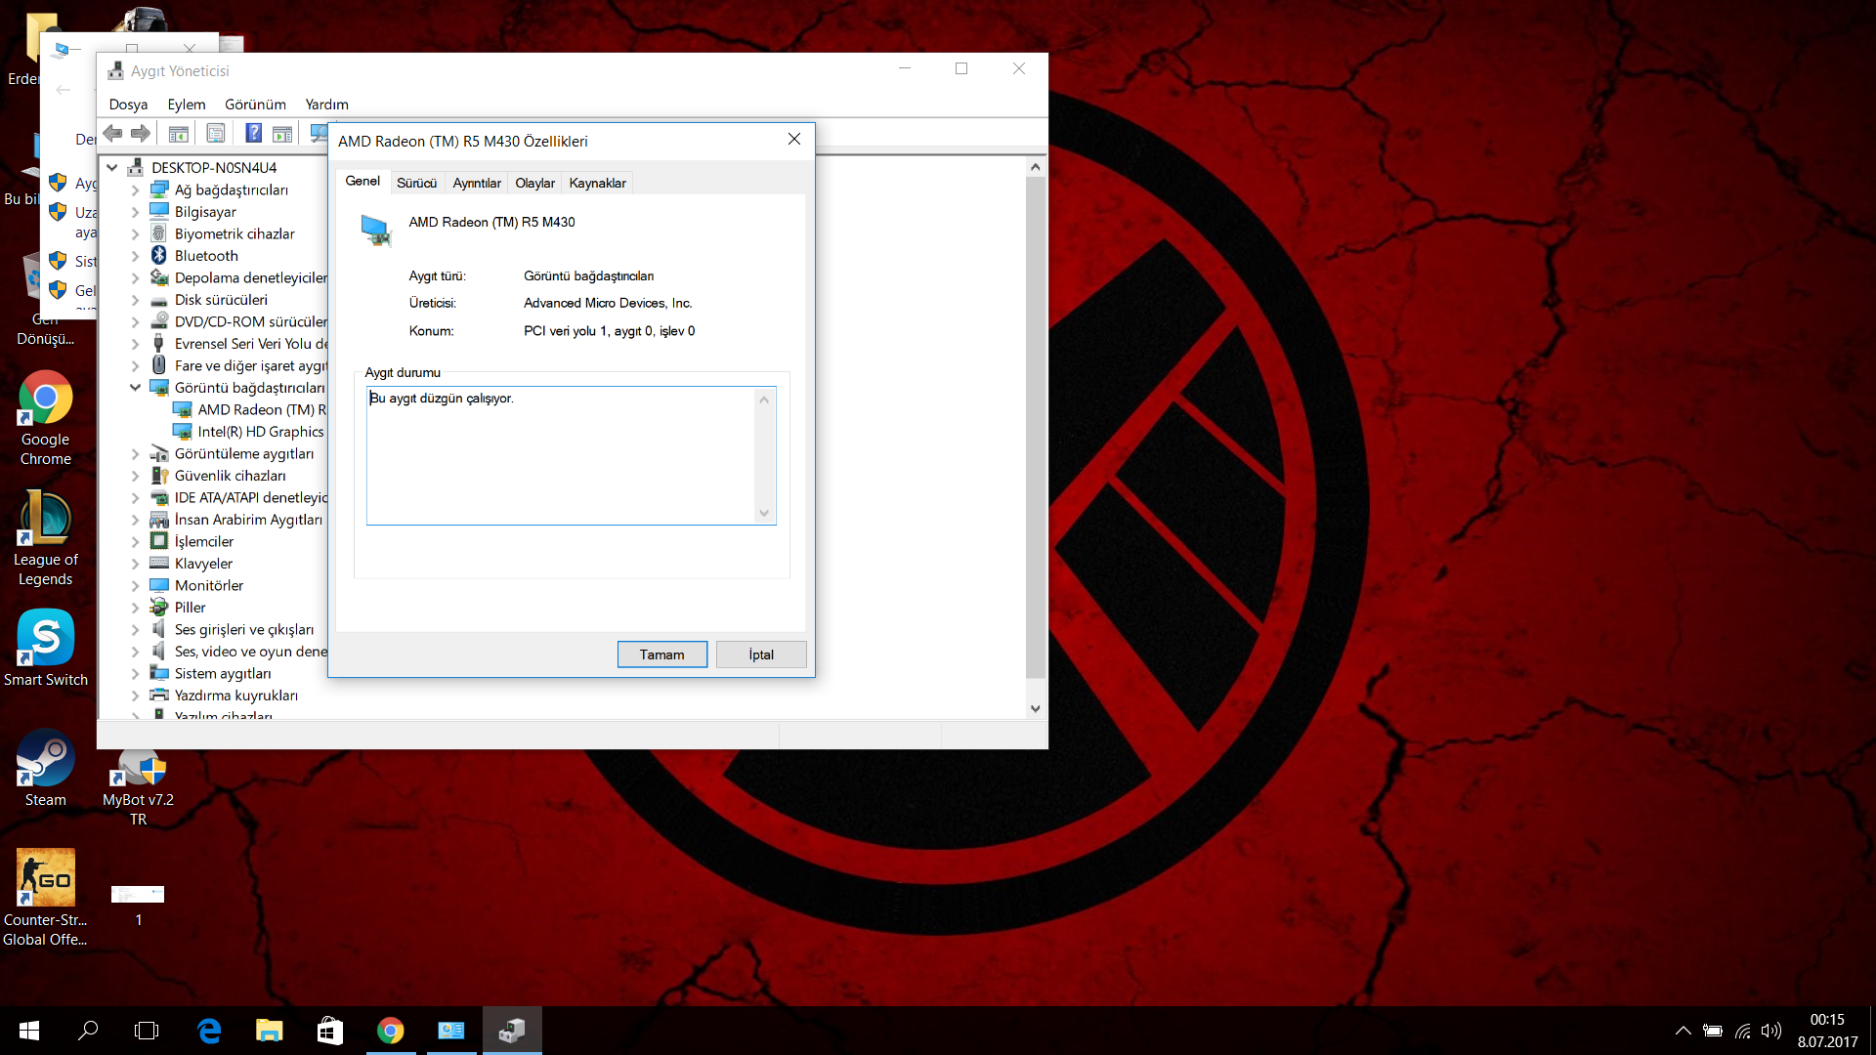The image size is (1876, 1055).
Task: Select the Bluetooth device category
Action: 205,256
